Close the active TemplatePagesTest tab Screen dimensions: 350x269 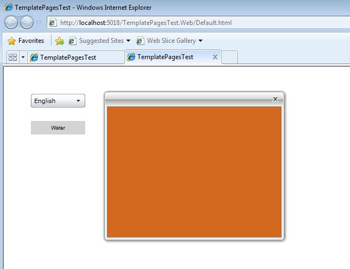pos(215,57)
